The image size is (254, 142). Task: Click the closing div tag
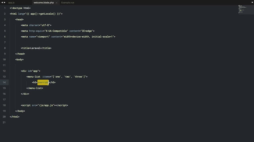point(25,94)
